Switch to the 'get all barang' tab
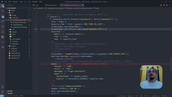The height and width of the screenshot is (97, 172). click(52, 5)
